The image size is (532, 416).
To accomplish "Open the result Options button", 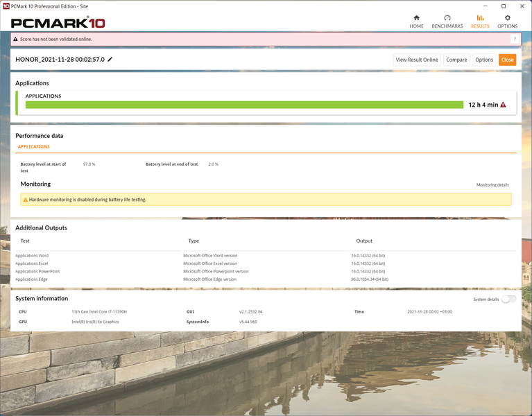I will tap(484, 60).
